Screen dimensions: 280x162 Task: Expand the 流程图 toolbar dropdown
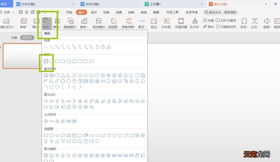pyautogui.click(x=113, y=23)
